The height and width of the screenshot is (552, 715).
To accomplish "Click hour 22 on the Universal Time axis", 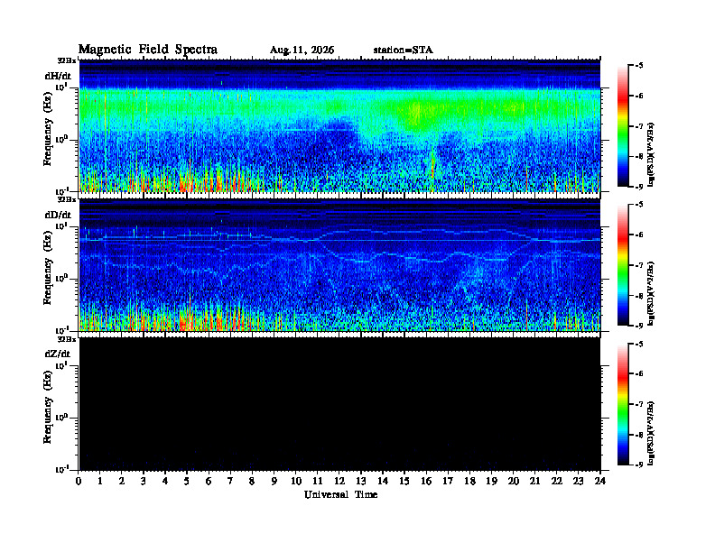I will [557, 482].
